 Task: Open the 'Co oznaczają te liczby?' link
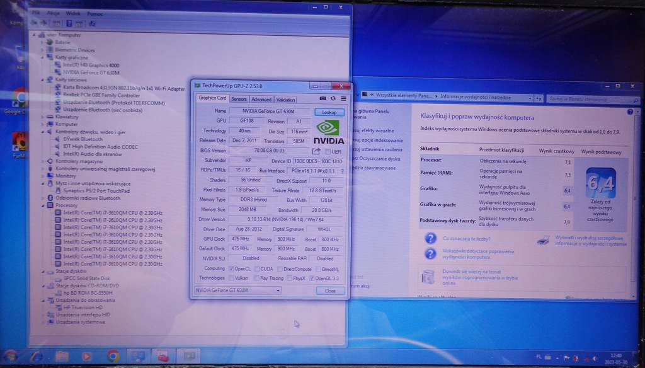467,239
